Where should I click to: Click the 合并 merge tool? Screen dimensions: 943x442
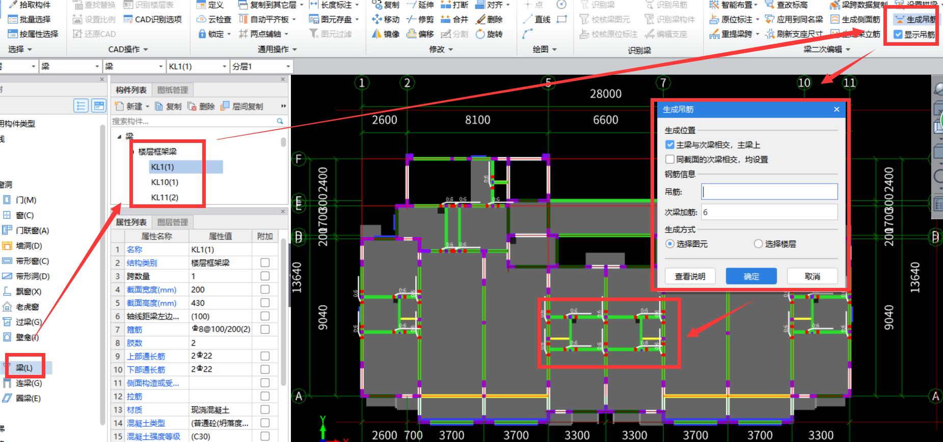[454, 19]
